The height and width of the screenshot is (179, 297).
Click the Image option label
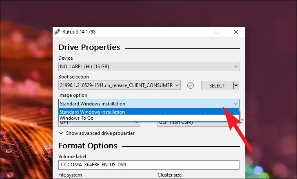73,95
